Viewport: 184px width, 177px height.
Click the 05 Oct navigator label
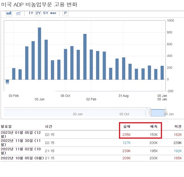click(x=124, y=114)
